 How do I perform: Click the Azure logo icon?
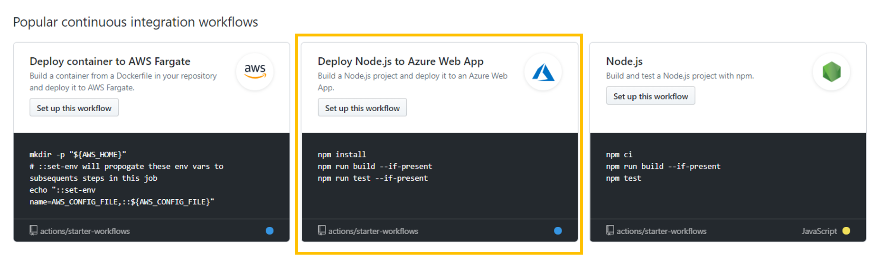pos(543,72)
